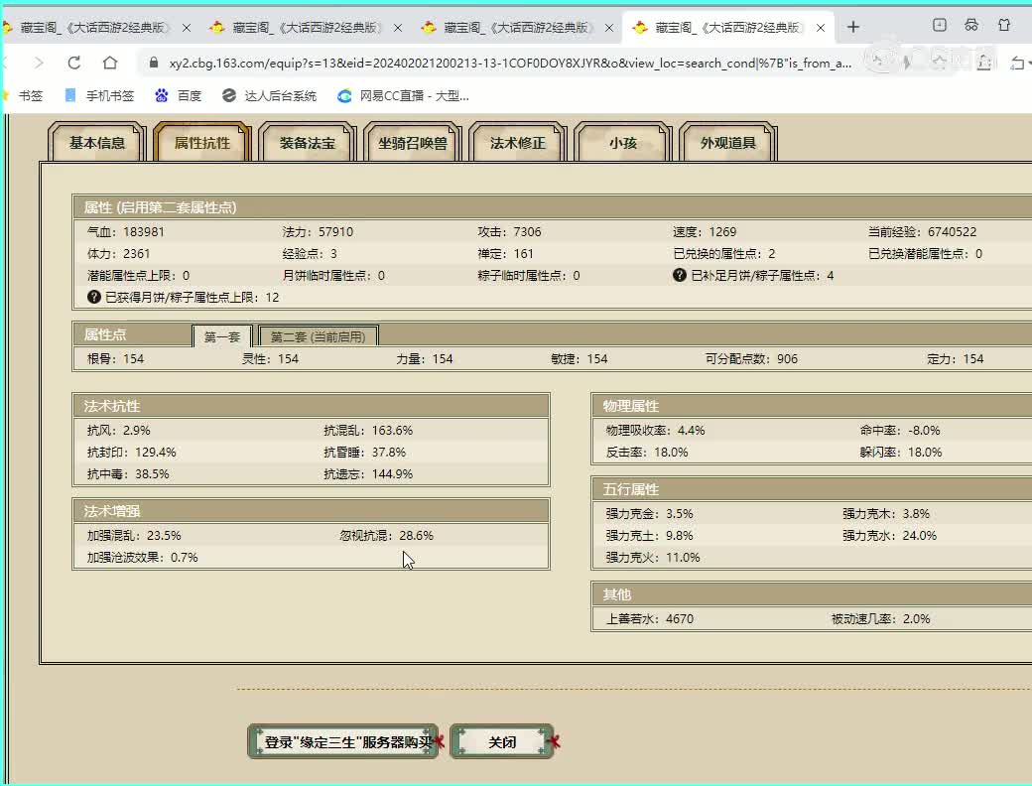Click the lock icon in the address bar
The width and height of the screenshot is (1032, 786).
pyautogui.click(x=154, y=63)
